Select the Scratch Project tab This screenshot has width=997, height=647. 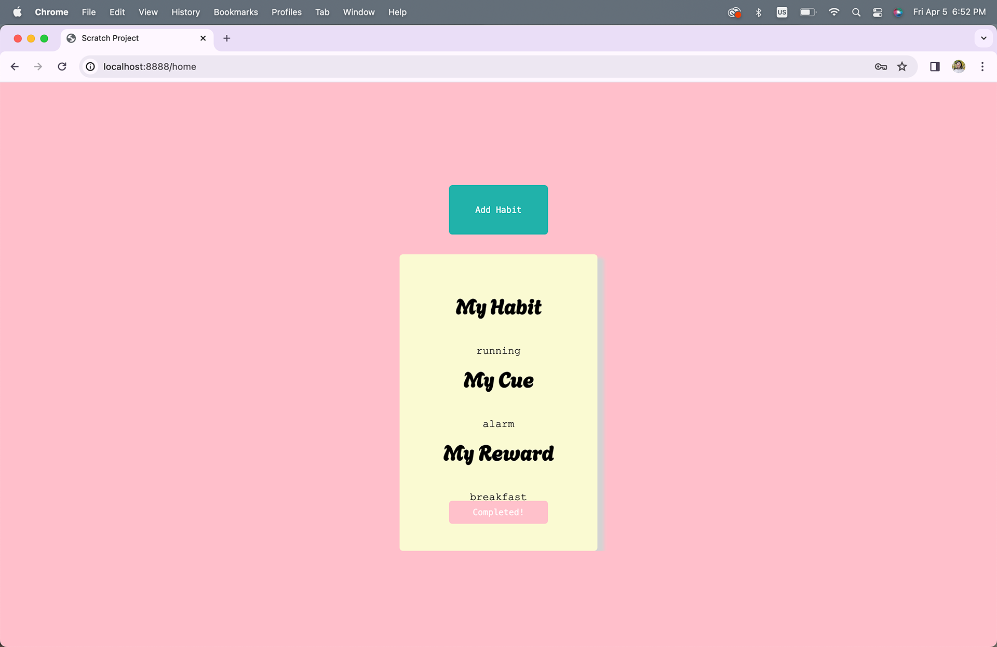coord(130,38)
